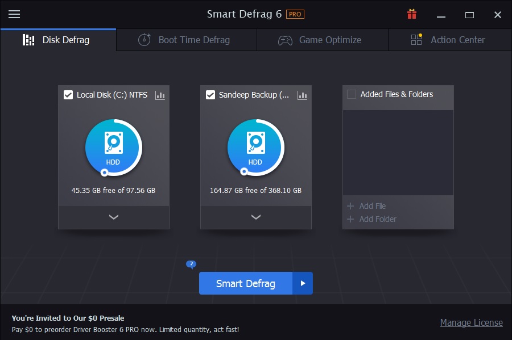Click the Action Center grid icon
Viewport: 512px width, 340px height.
coord(416,39)
